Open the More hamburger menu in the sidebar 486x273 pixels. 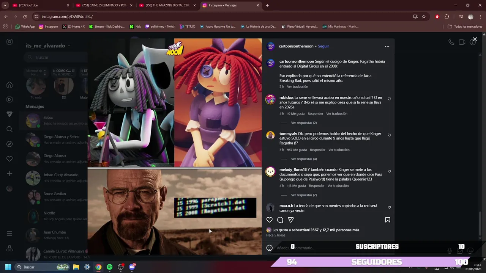(9, 234)
